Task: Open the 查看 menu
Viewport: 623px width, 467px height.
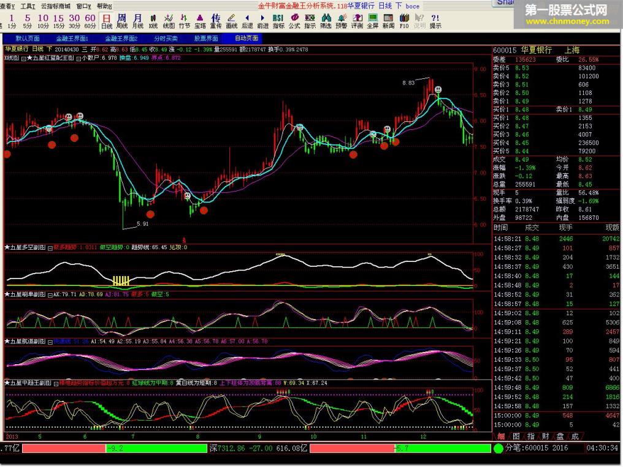Action: [7, 6]
